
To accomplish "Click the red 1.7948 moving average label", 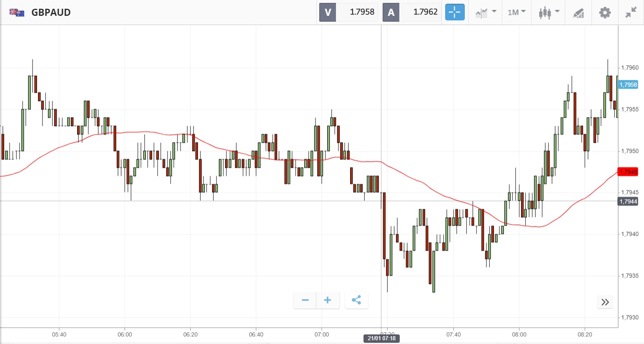I will click(628, 172).
